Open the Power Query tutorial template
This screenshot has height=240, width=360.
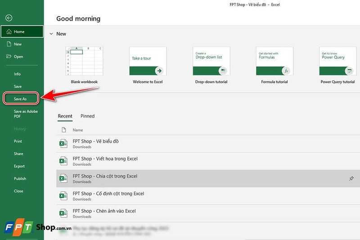tap(338, 65)
